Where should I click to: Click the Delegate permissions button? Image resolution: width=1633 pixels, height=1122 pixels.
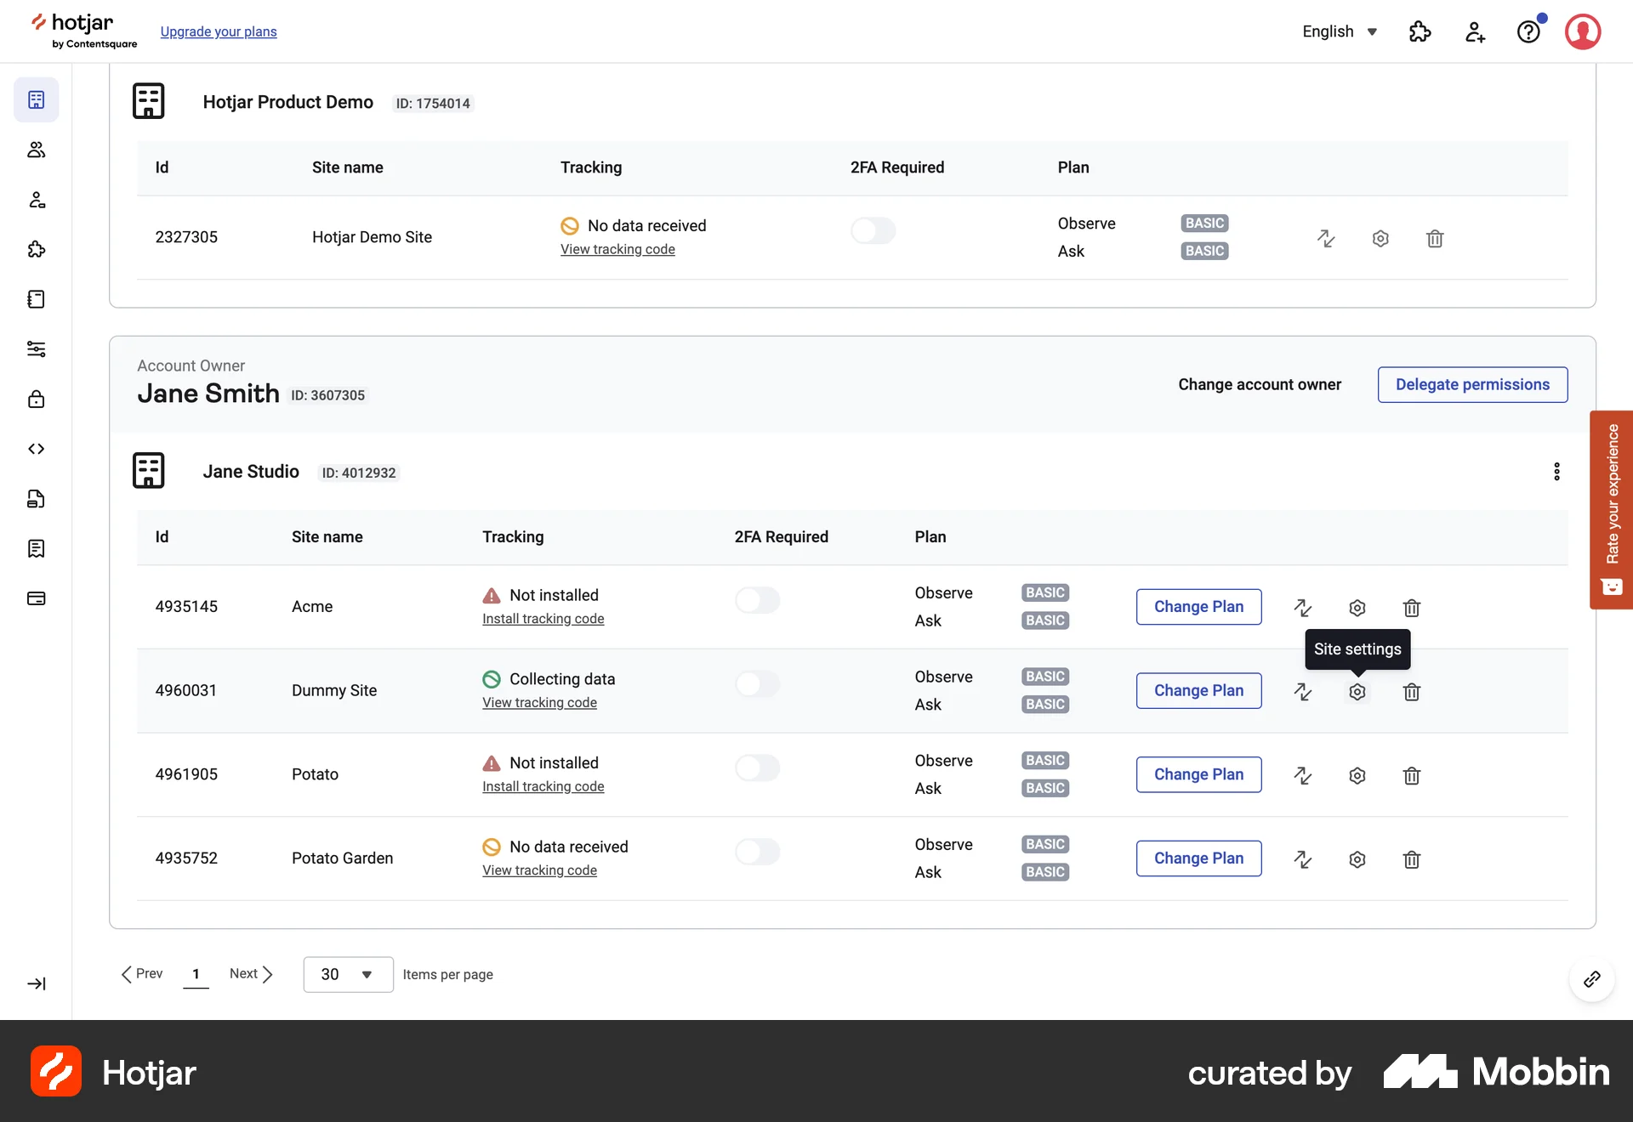(1473, 384)
